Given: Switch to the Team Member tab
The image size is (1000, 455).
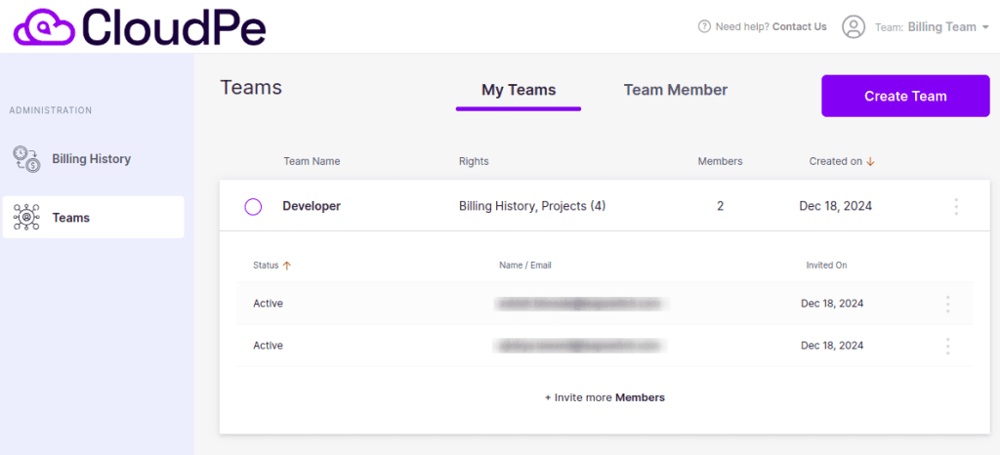Looking at the screenshot, I should click(676, 90).
